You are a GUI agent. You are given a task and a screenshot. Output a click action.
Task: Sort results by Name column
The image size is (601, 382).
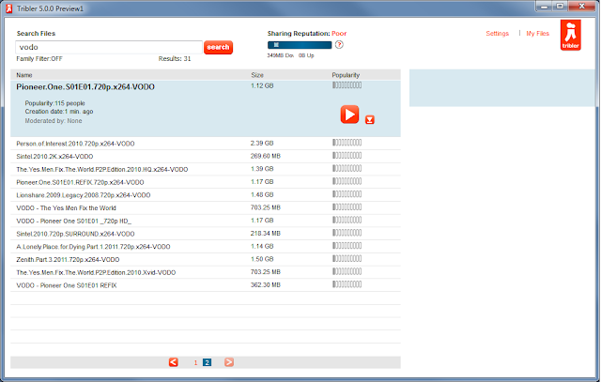click(24, 75)
